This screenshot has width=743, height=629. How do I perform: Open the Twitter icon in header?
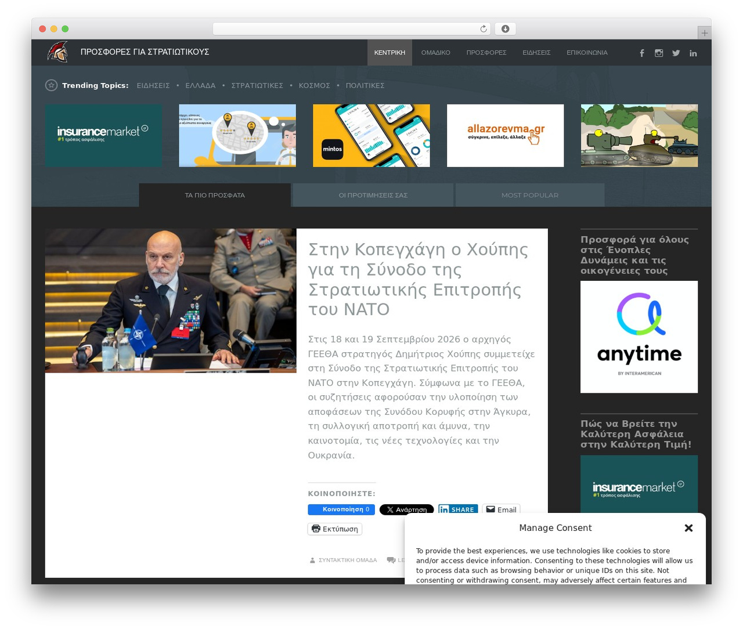coord(676,53)
